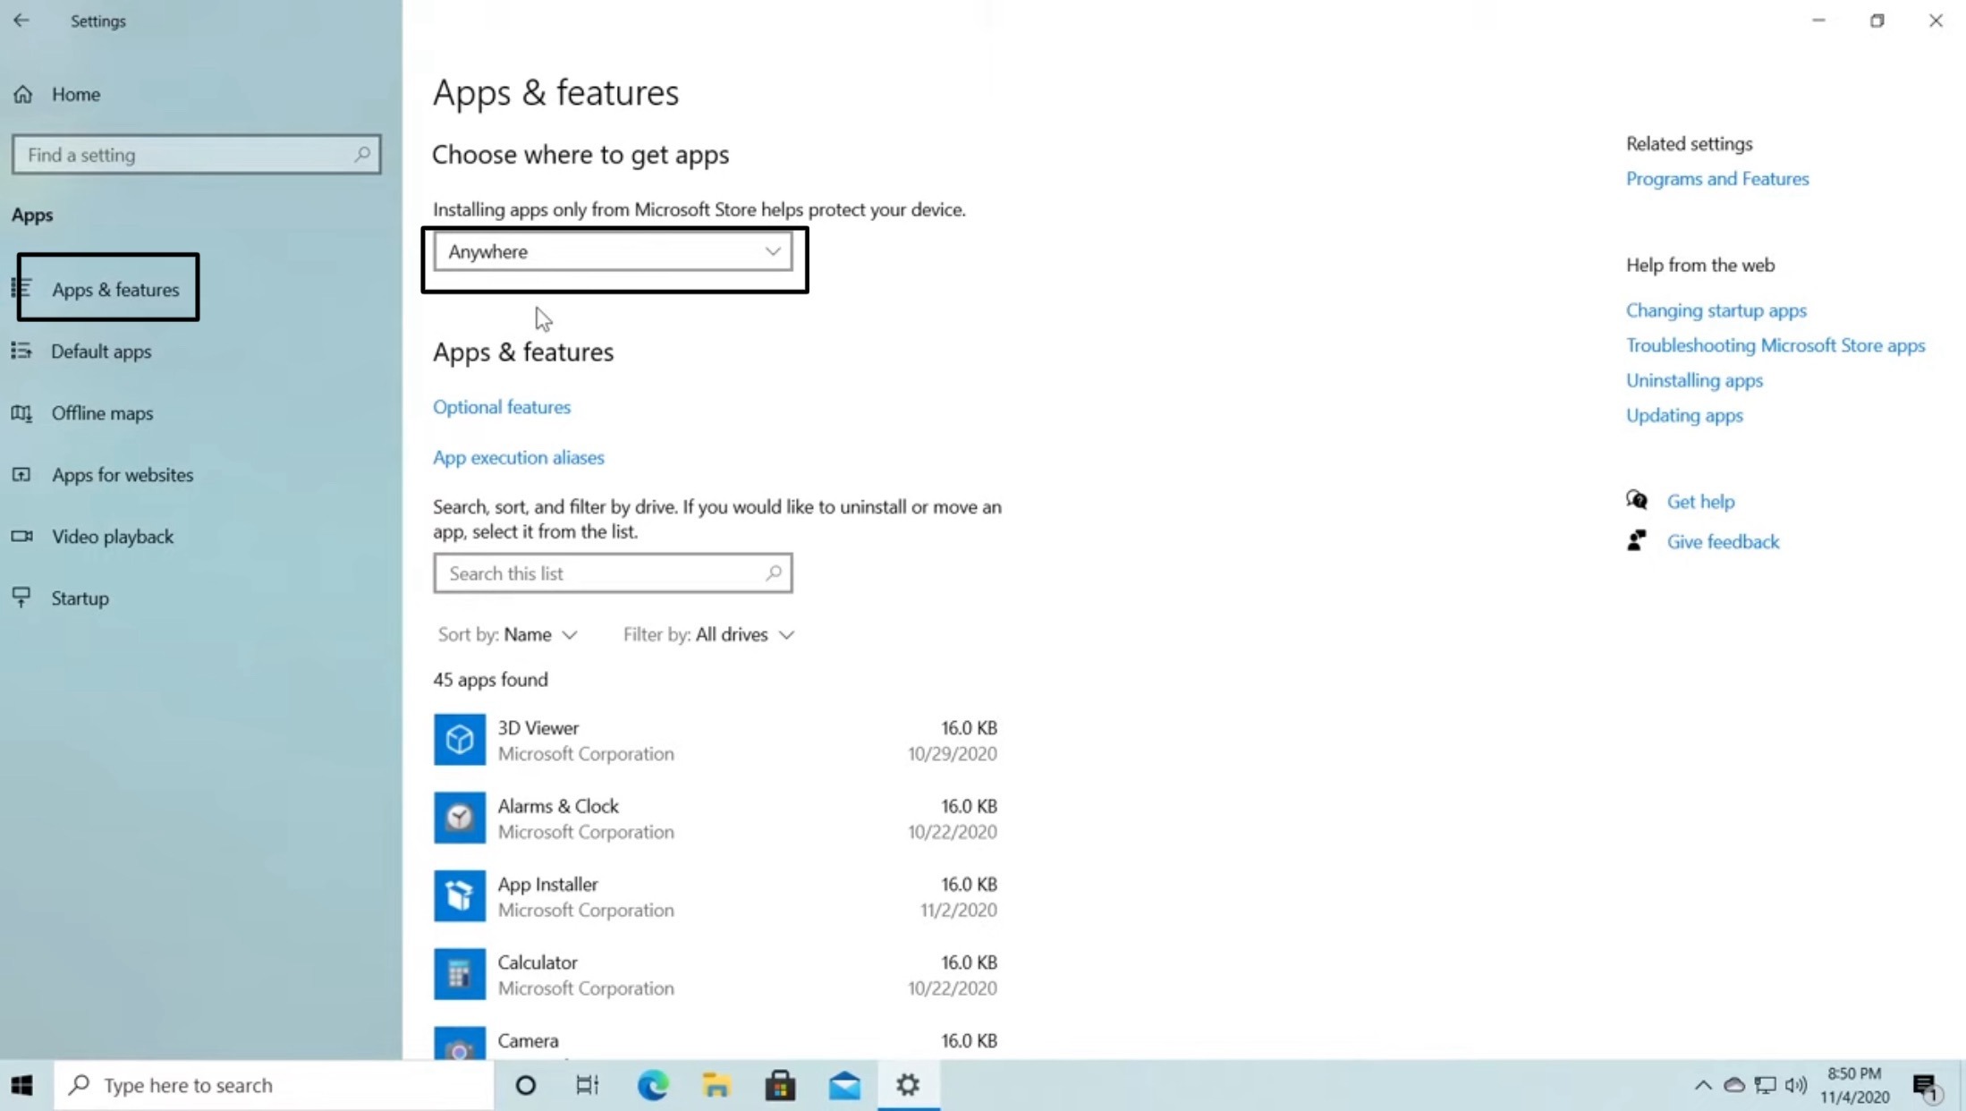1966x1111 pixels.
Task: Select Apps & features in the sidebar
Action: pos(114,289)
